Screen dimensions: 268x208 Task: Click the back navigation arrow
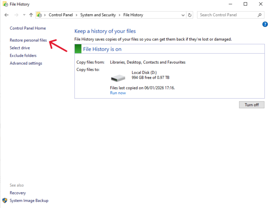coord(6,15)
